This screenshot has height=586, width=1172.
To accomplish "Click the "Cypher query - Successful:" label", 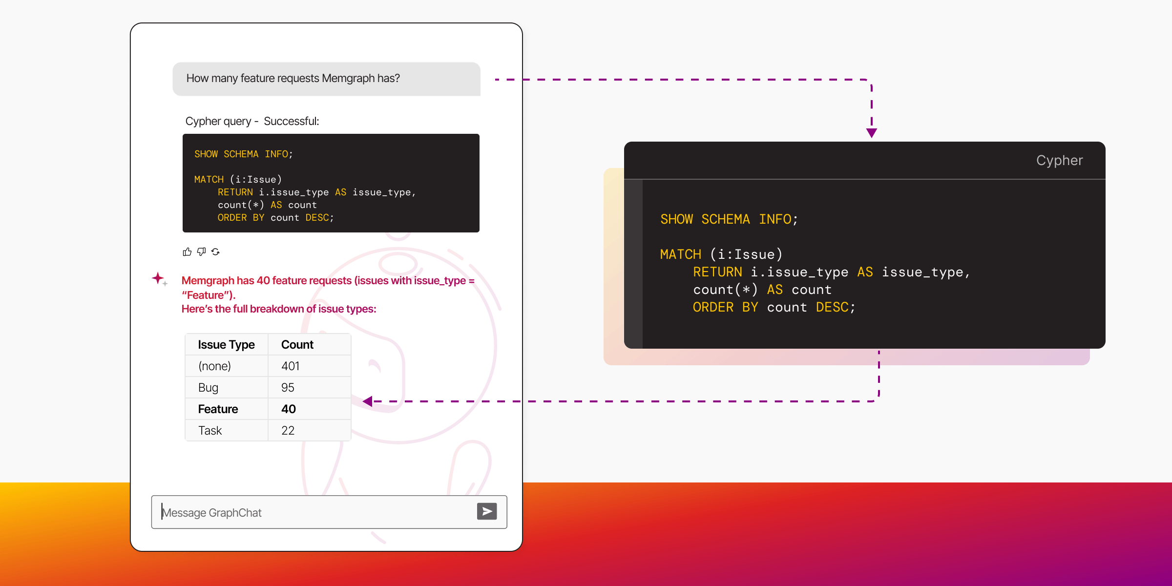I will [x=252, y=121].
